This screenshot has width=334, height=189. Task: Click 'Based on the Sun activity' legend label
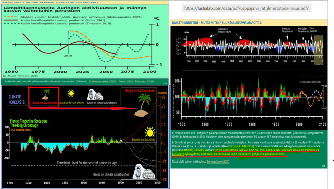pyautogui.click(x=72, y=103)
